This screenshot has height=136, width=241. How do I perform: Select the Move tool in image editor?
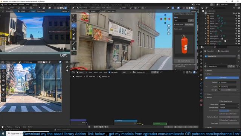(3, 76)
